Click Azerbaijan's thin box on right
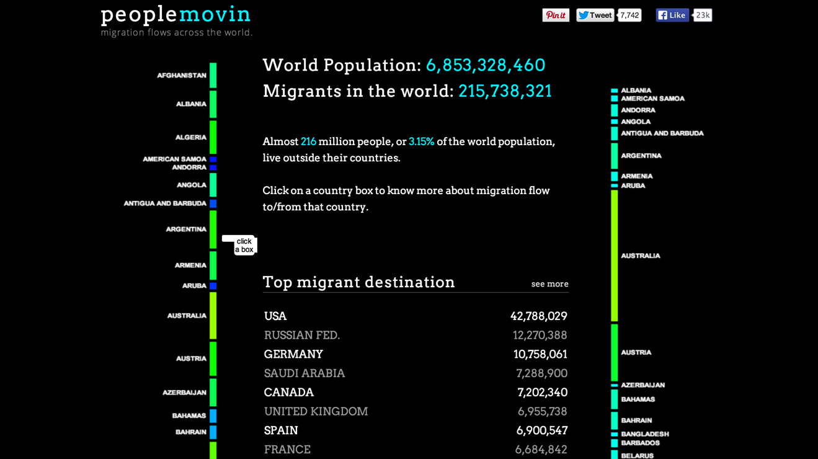818x459 pixels. (x=615, y=385)
